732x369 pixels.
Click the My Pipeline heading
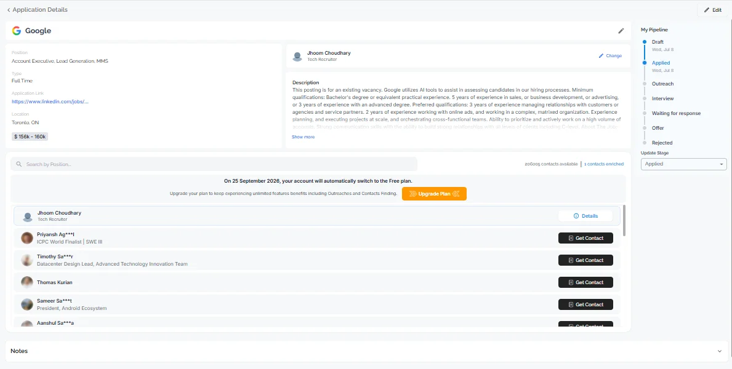654,30
